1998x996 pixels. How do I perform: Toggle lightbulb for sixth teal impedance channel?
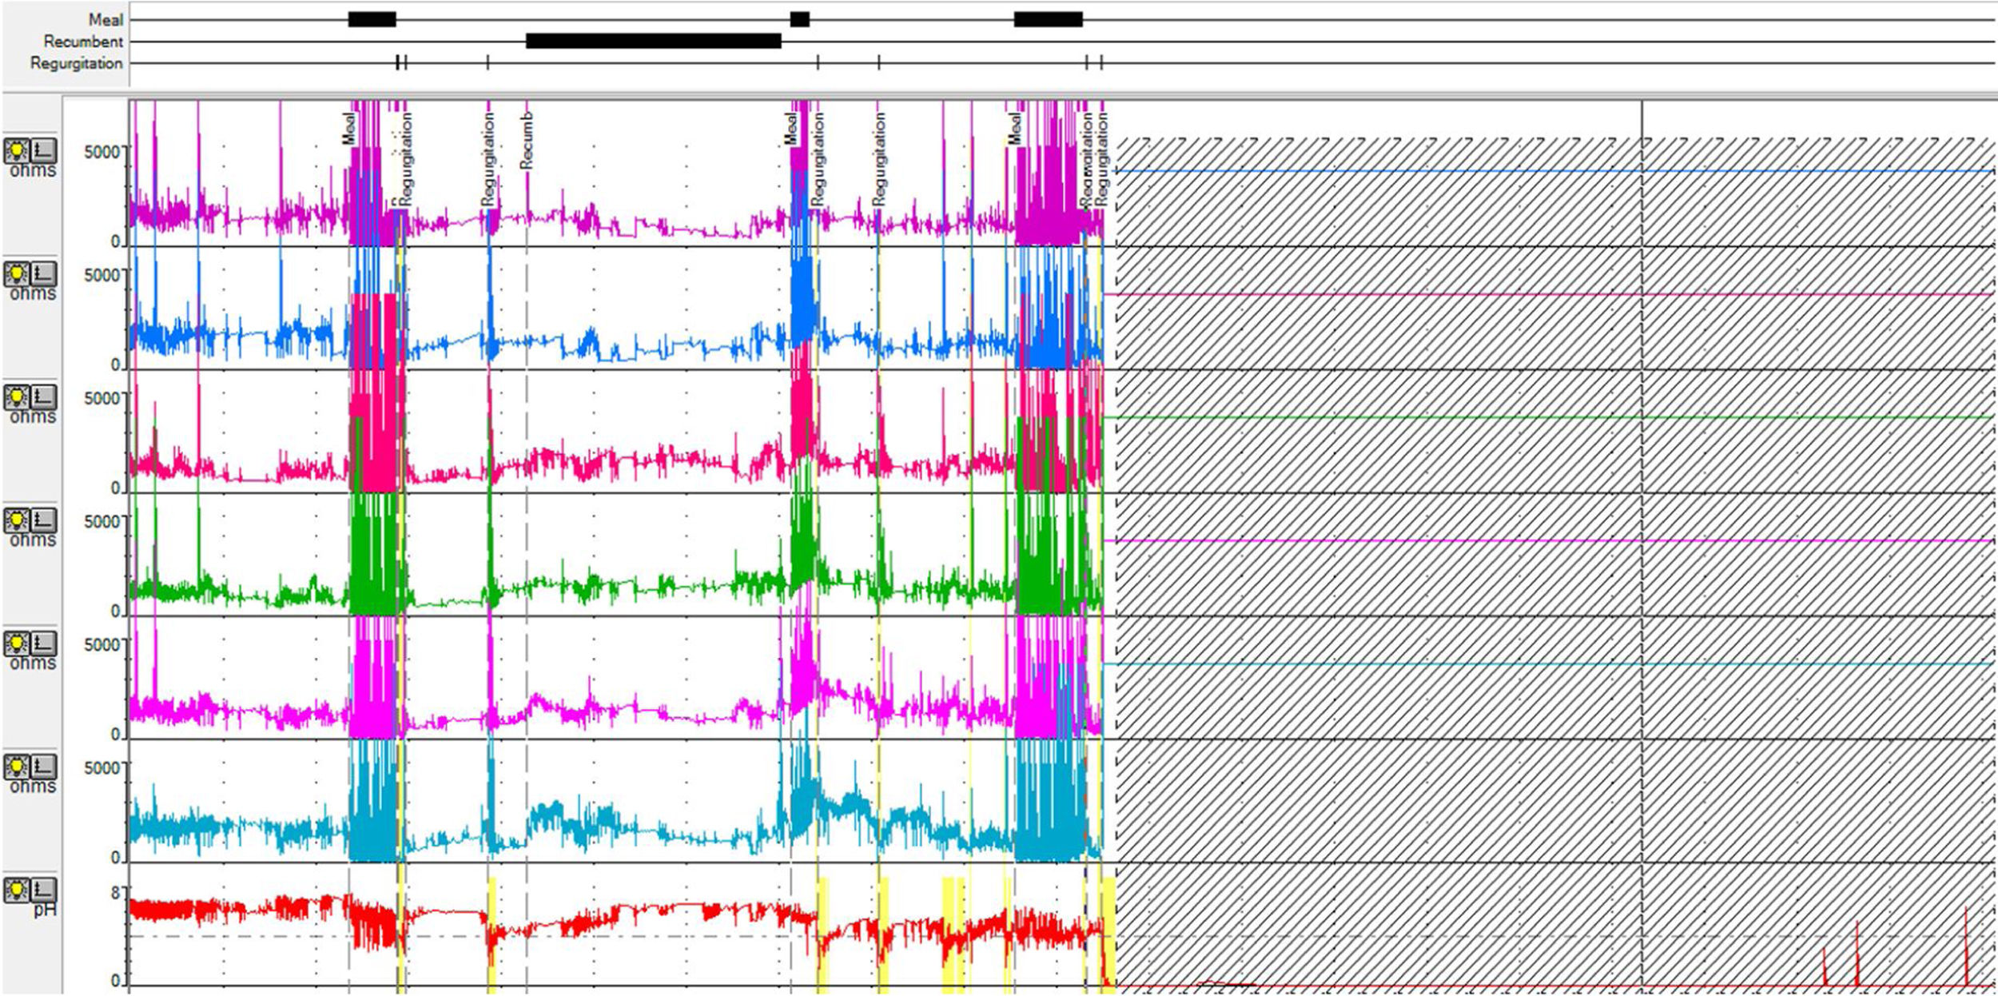coord(17,767)
